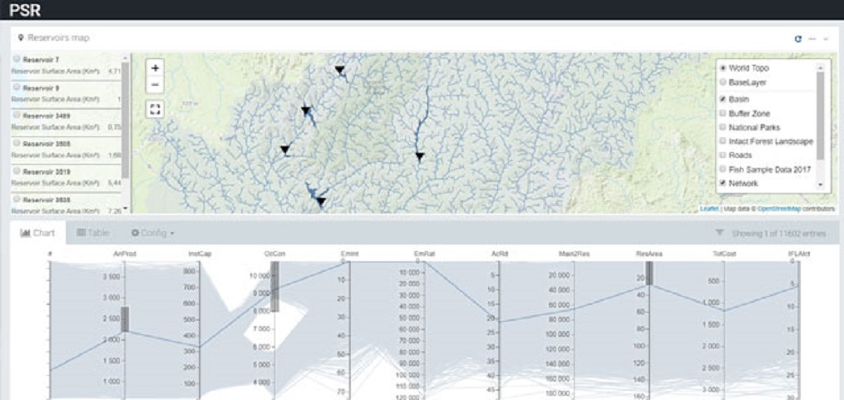Check the National Parks layer
Viewport: 844px width, 400px height.
(x=723, y=127)
